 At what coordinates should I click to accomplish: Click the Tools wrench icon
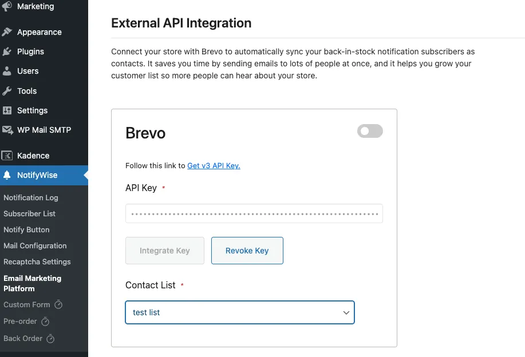(x=7, y=91)
